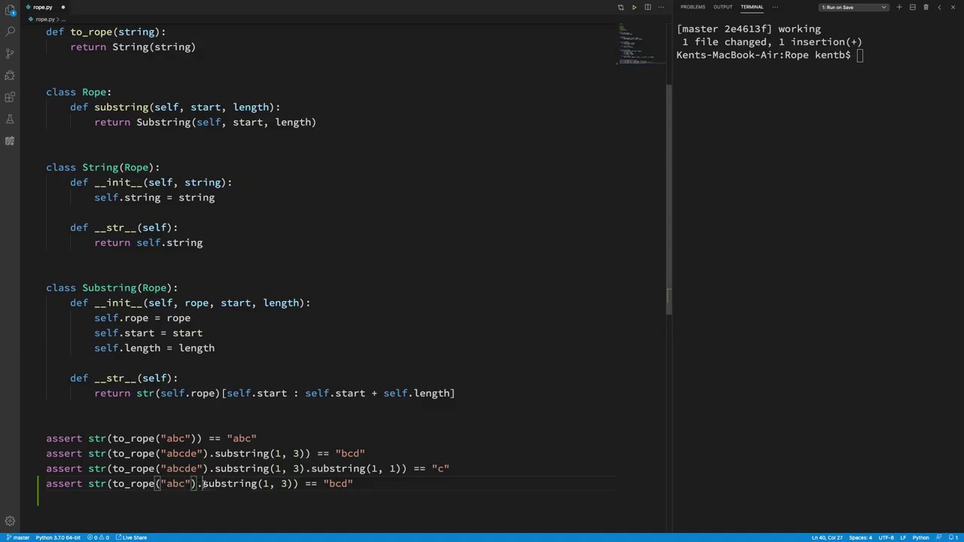Viewport: 964px width, 542px height.
Task: Change line ending via LF indicator
Action: (903, 537)
